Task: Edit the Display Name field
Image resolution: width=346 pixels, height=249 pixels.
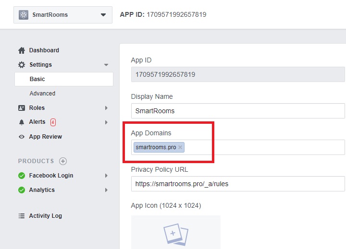Action: click(238, 111)
